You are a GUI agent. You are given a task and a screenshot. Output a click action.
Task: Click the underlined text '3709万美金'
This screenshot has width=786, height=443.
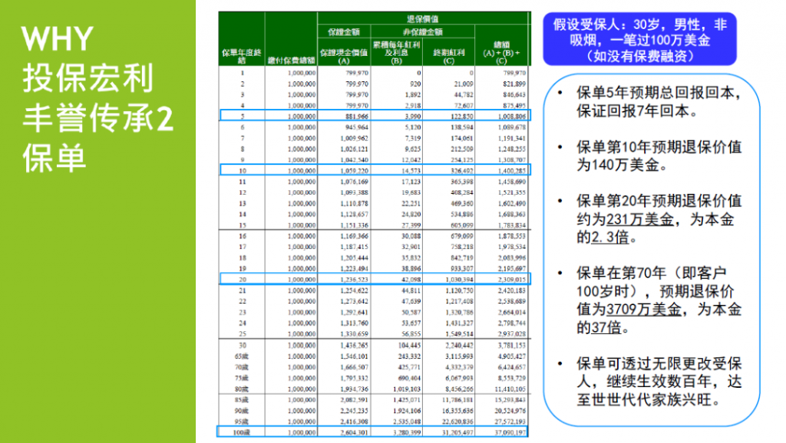pyautogui.click(x=644, y=310)
